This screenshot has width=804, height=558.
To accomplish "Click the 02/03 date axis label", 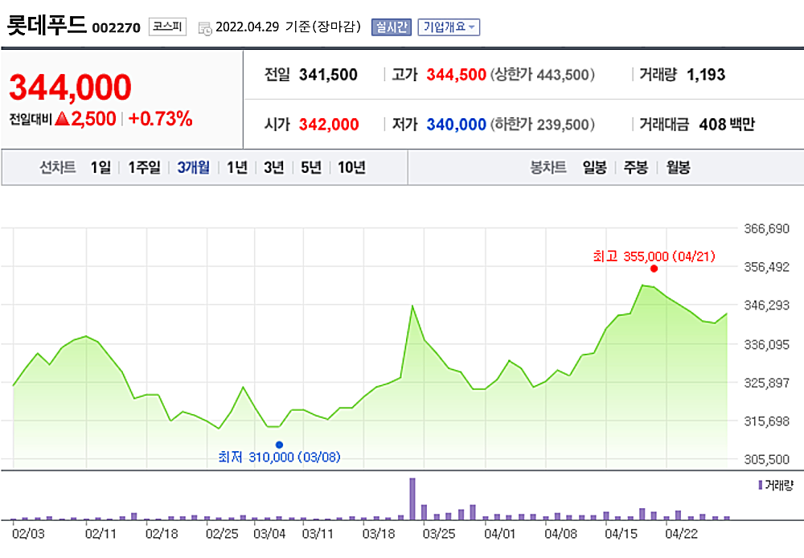I will (x=28, y=534).
